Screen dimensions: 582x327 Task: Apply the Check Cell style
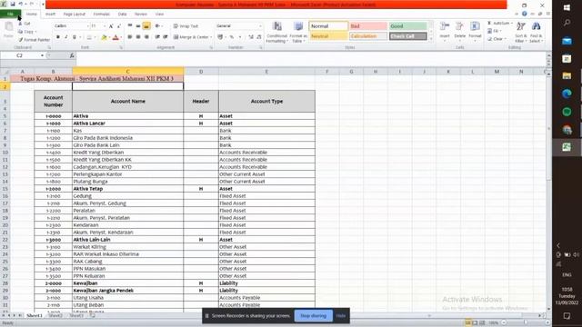(408, 36)
